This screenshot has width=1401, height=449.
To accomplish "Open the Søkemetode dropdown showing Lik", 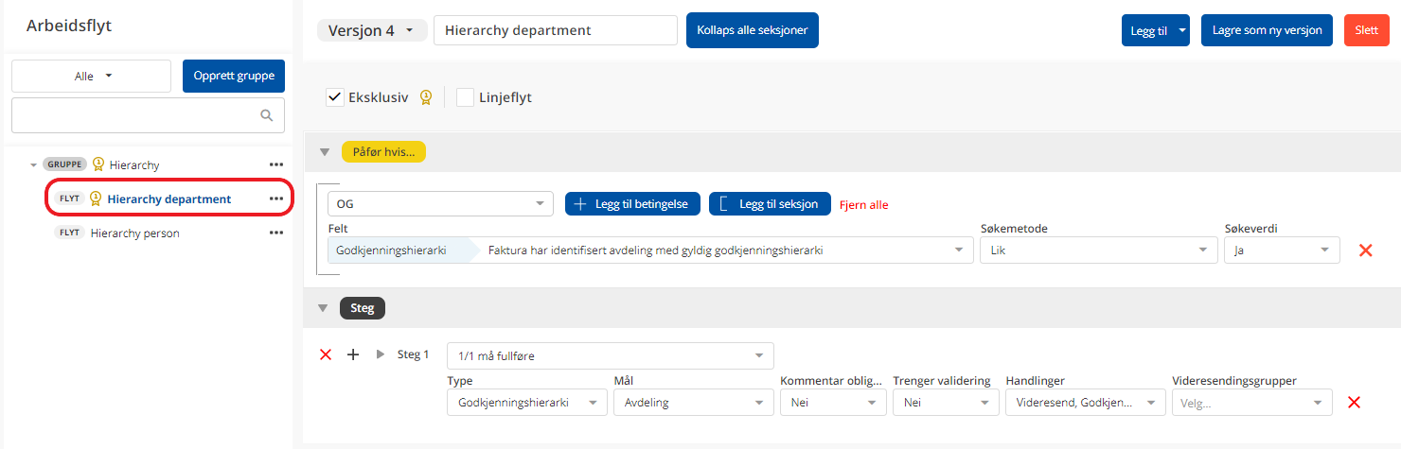I will pos(1097,250).
